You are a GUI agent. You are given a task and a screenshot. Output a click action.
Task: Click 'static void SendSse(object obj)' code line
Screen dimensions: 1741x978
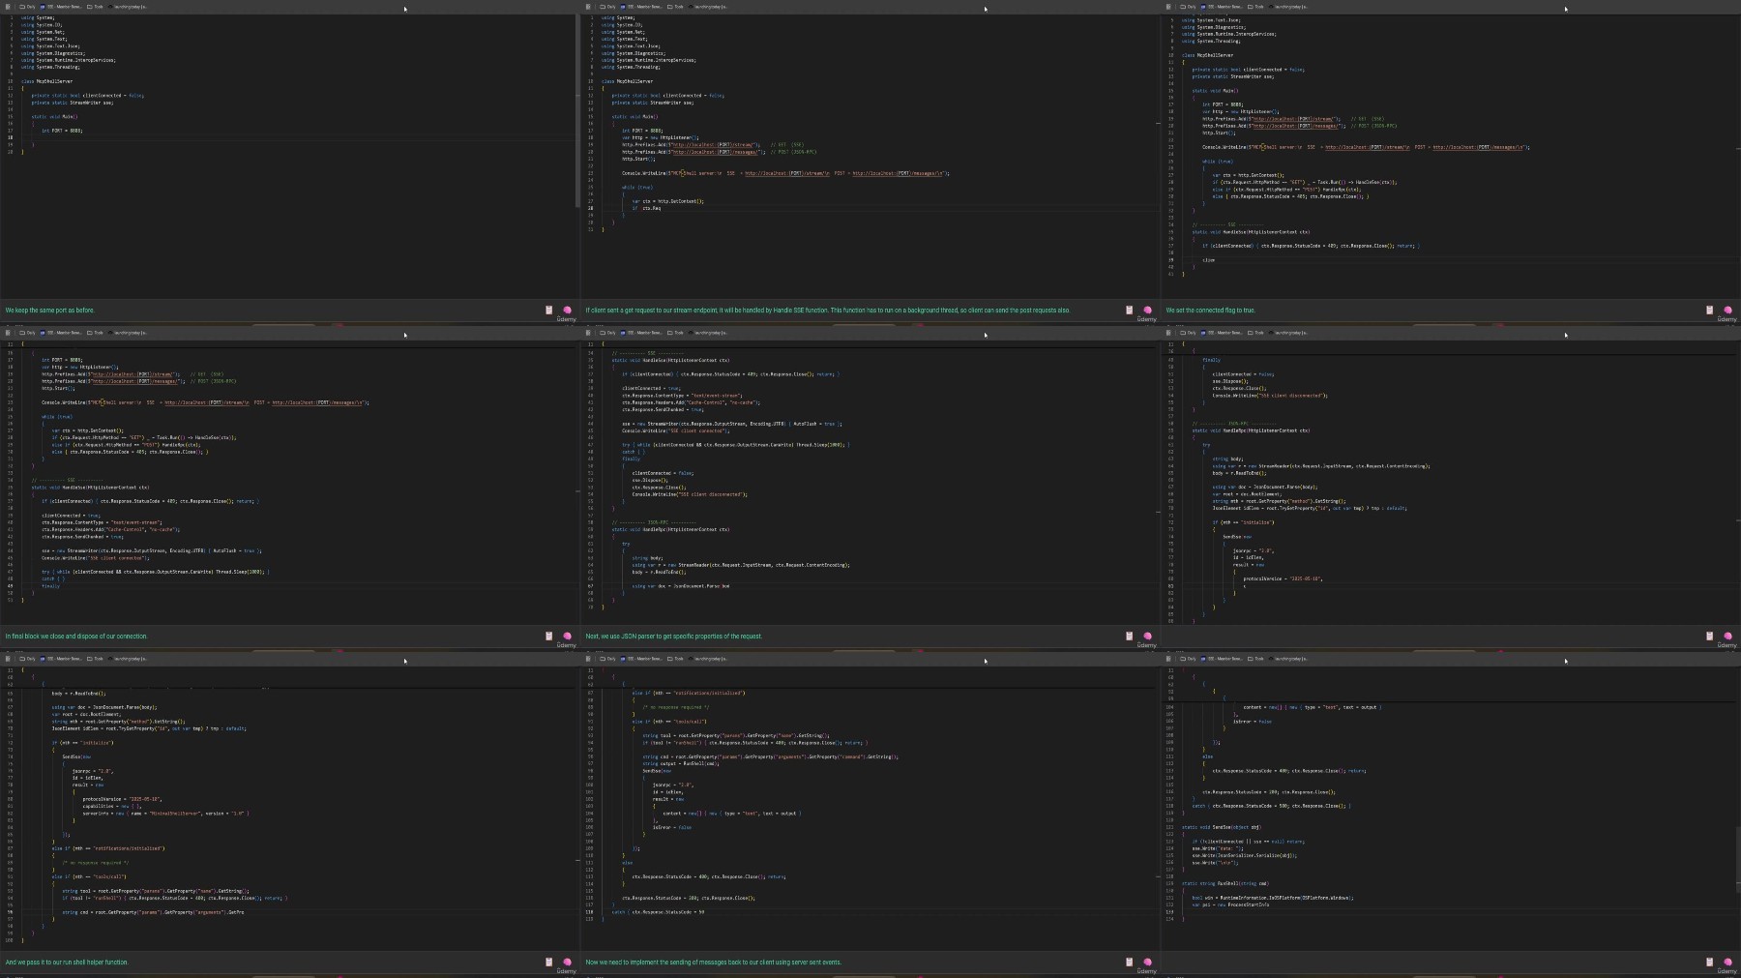coord(1221,827)
